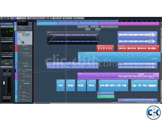Toggle green Read button on Volume automation lane
Viewport: 162px width, 121px height.
point(19,70)
